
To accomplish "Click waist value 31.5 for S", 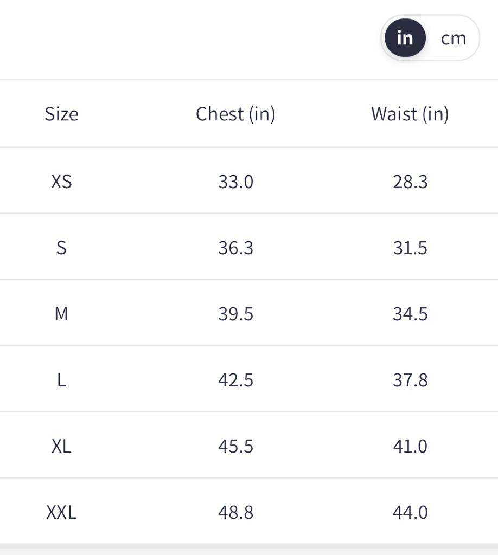I will coord(410,248).
